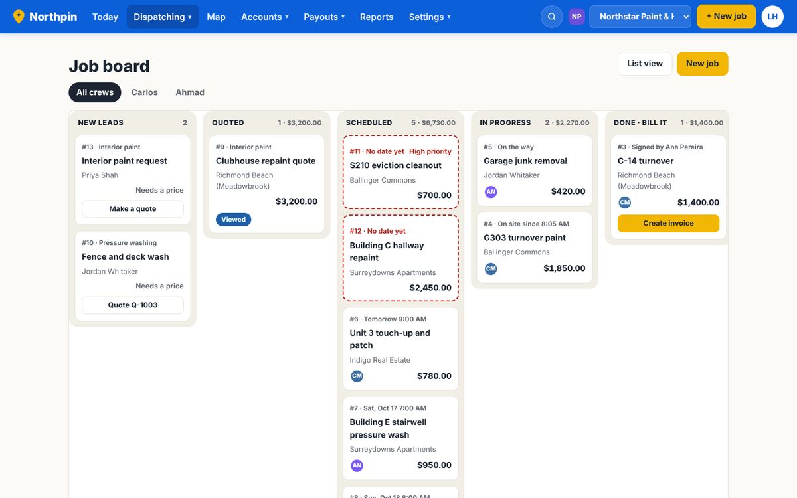The height and width of the screenshot is (498, 797).
Task: Click Indigo Real Estate on Unit 3 card
Action: coord(380,360)
